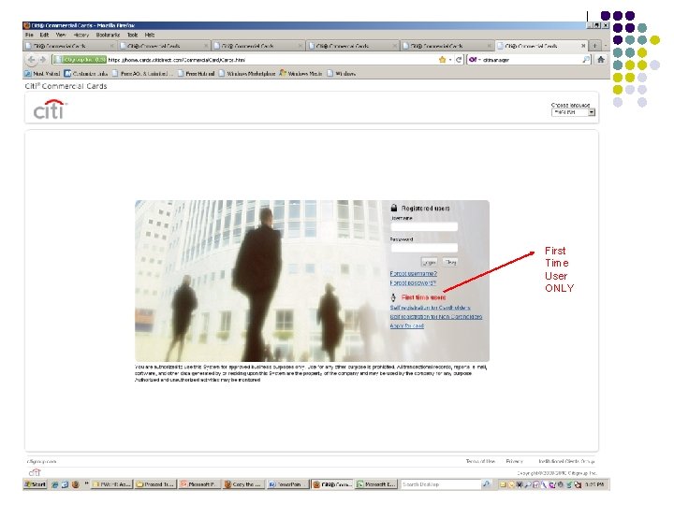
Task: Open Self registration for Cardholders link
Action: pyautogui.click(x=430, y=308)
